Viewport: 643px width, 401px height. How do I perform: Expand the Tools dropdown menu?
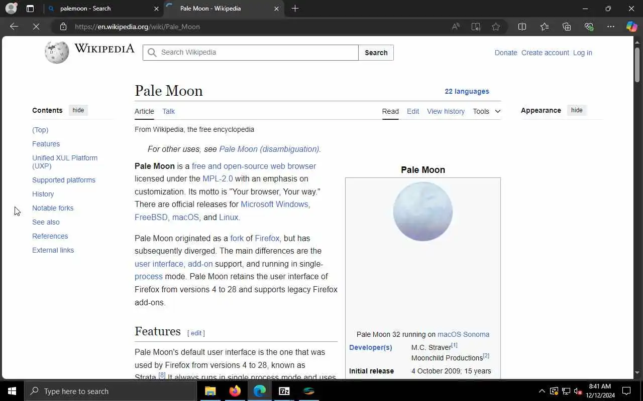tap(486, 111)
